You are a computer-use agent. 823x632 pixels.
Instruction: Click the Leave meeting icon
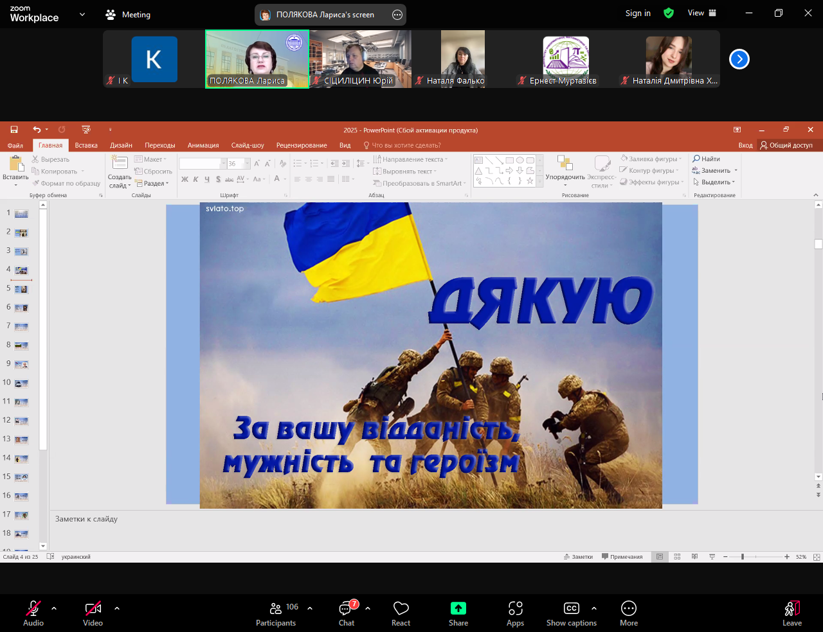coord(791,609)
